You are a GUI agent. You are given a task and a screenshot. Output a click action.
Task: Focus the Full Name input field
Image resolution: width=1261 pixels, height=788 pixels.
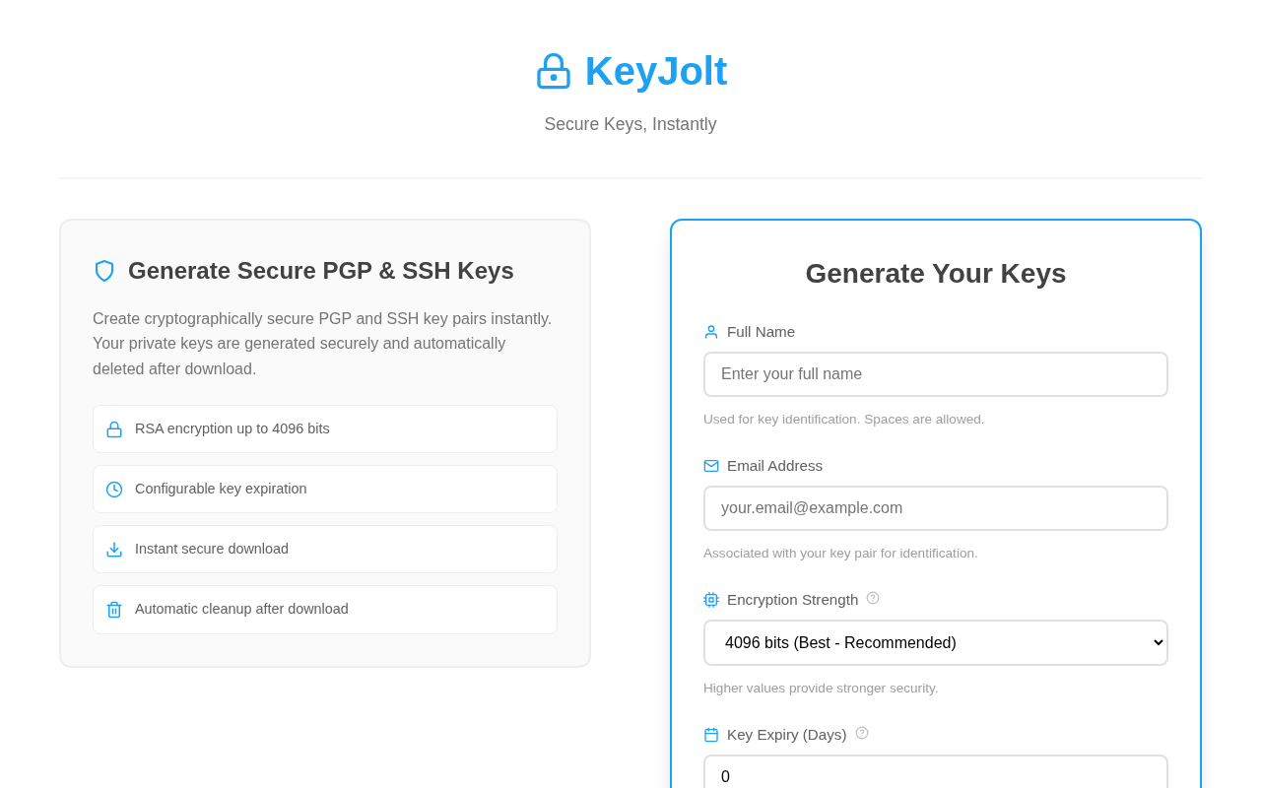coord(935,374)
